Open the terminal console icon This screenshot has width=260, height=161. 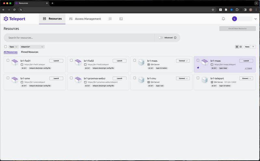coord(121,19)
